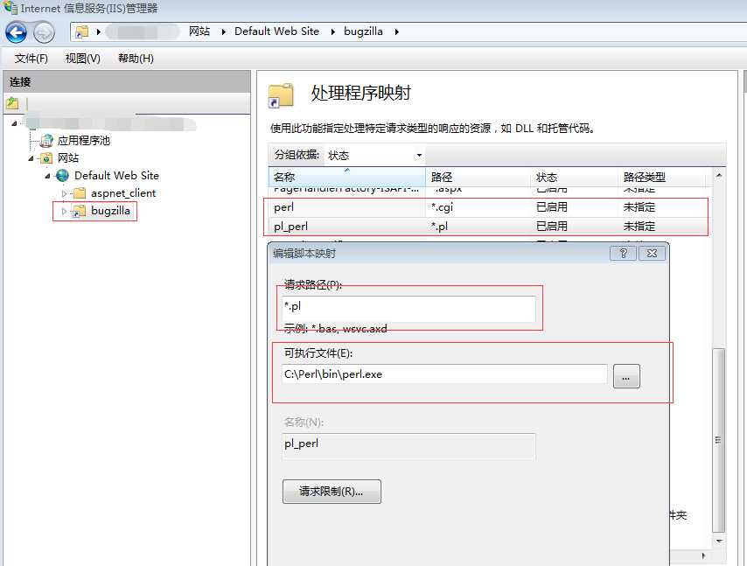
Task: Select bugzilla in the address breadcrumb
Action: (364, 31)
